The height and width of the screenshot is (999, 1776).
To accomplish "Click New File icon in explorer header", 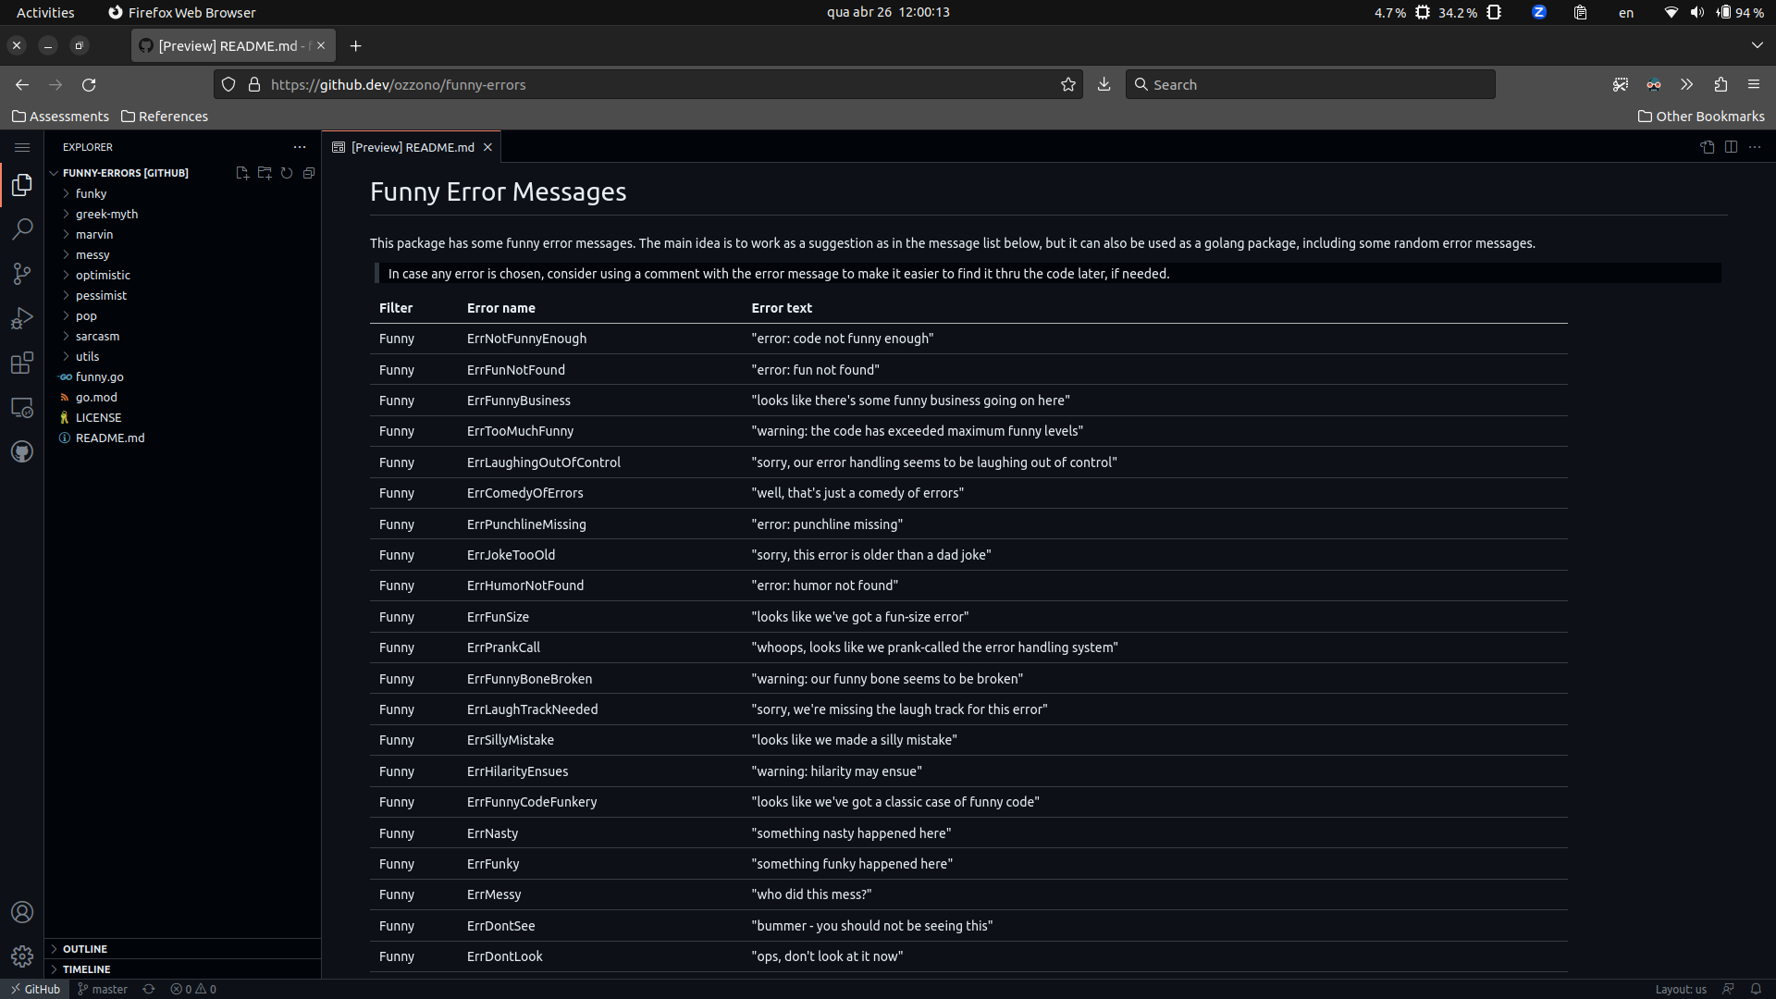I will 242,173.
